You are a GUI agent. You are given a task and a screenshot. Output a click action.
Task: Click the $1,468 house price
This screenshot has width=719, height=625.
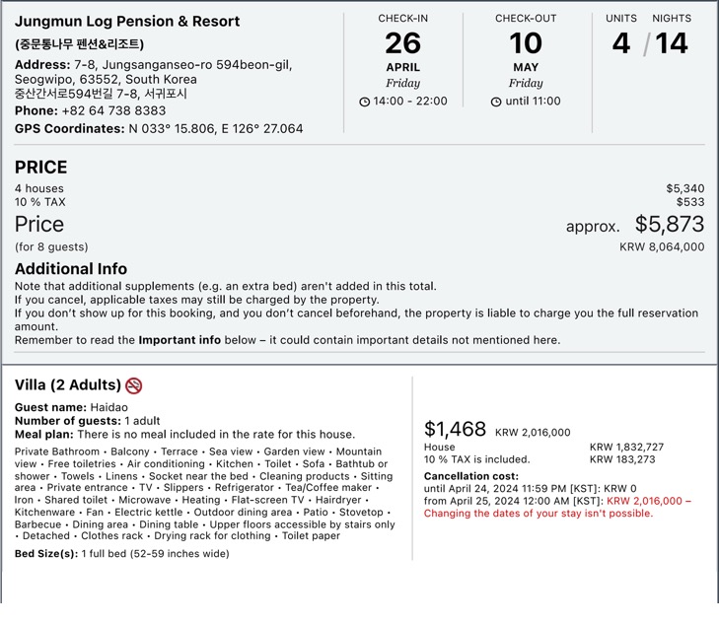coord(455,429)
